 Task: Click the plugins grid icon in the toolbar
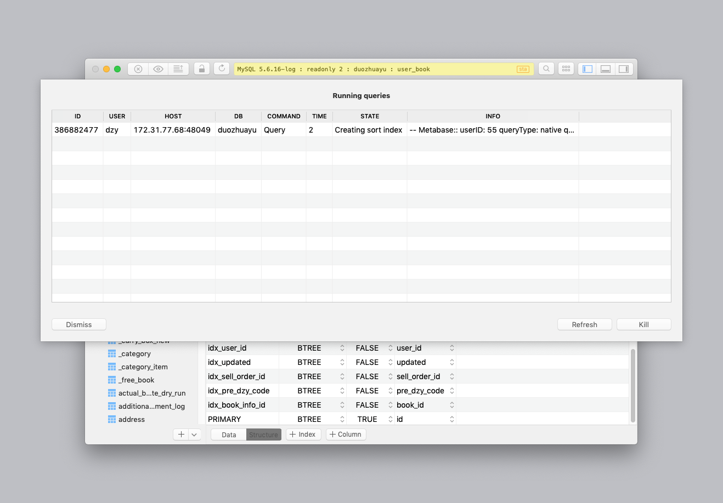coord(566,68)
